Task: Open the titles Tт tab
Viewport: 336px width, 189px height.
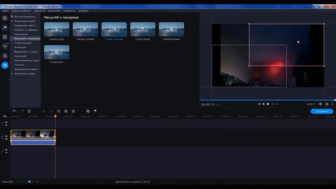Action: (x=5, y=46)
